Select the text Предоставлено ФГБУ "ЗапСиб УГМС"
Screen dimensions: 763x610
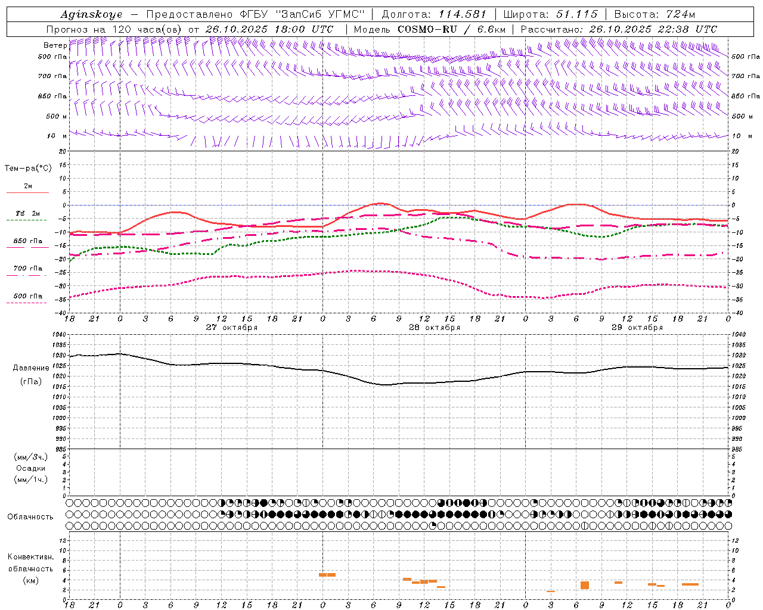coord(255,14)
